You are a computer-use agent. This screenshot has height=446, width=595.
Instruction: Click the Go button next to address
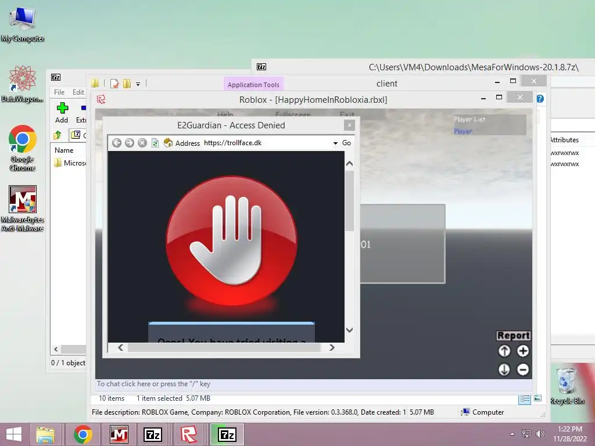[x=346, y=143]
